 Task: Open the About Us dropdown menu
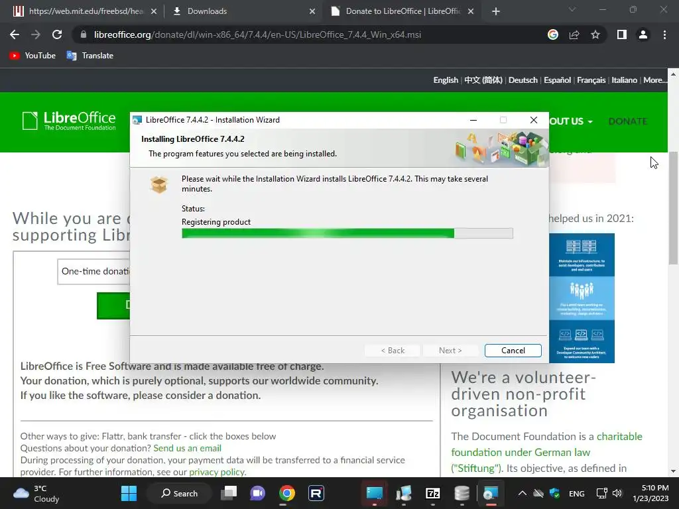571,121
